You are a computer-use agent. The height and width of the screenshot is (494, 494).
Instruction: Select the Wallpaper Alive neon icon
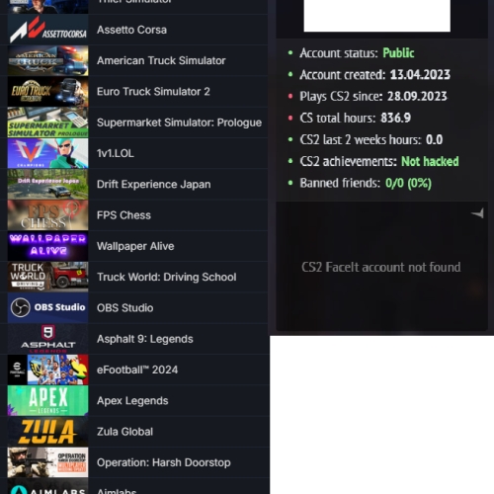[x=47, y=246]
